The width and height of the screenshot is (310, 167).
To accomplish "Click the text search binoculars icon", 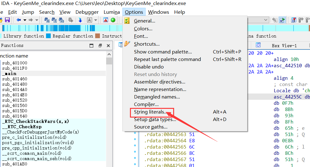I will click(54, 20).
